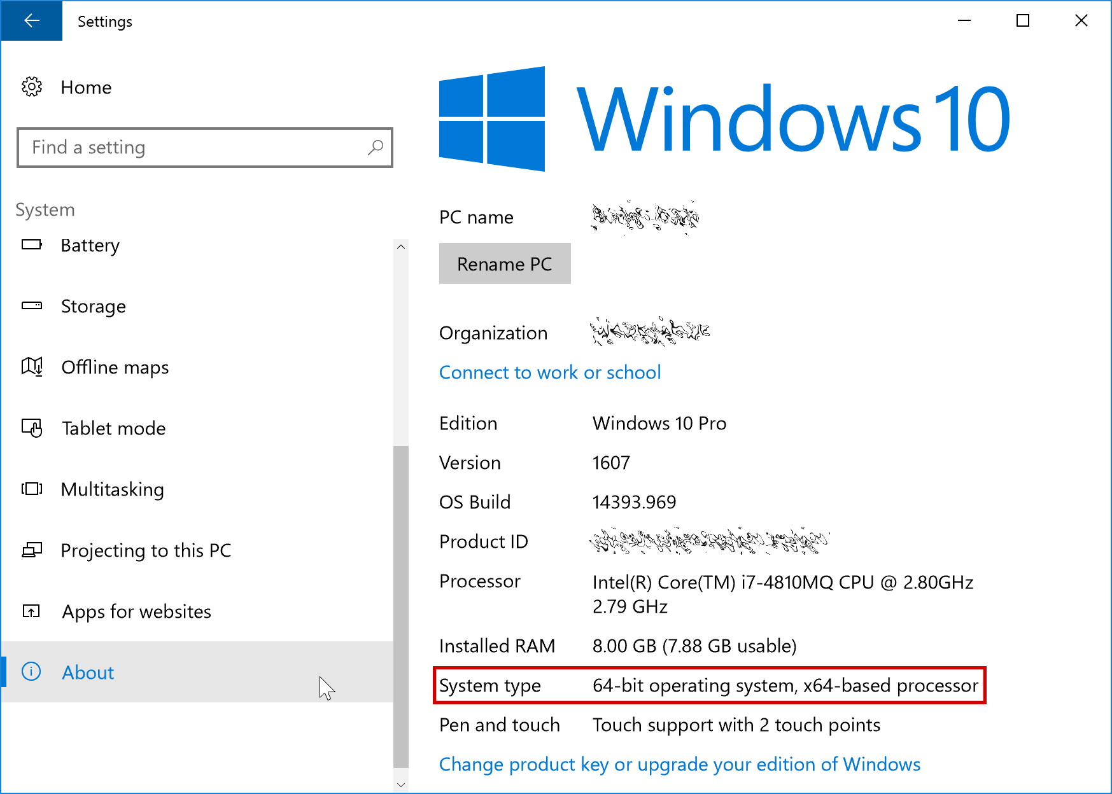Click the search magnifier icon

(376, 148)
